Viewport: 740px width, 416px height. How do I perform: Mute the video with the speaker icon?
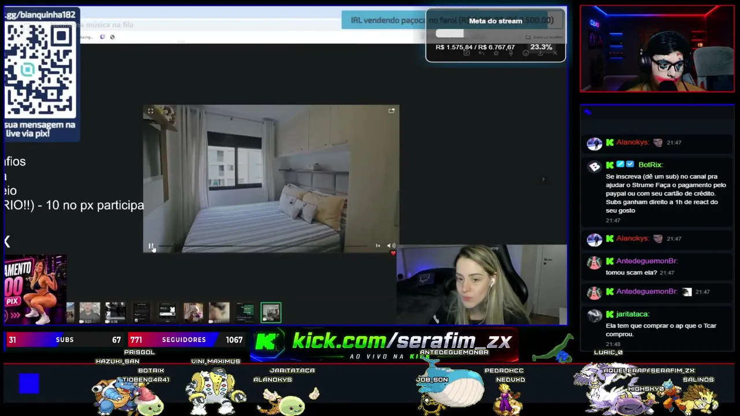[x=391, y=246]
